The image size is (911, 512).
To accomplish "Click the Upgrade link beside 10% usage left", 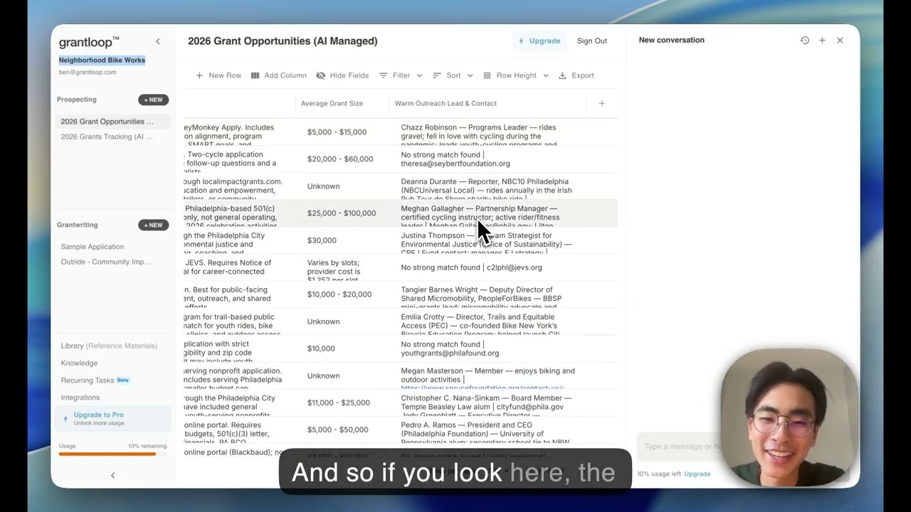I will (x=697, y=474).
